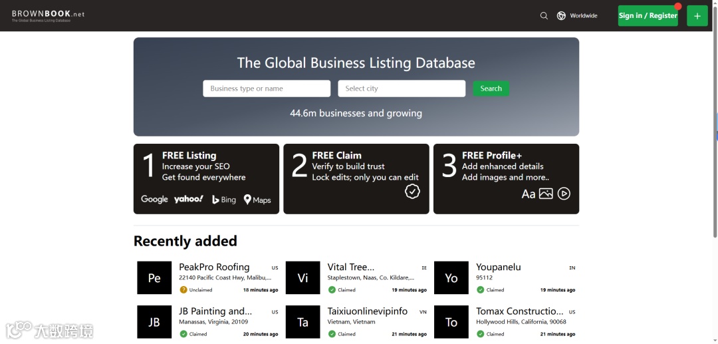The image size is (718, 344).
Task: Click Claimed check icon for Tomax Construction
Action: tap(481, 334)
